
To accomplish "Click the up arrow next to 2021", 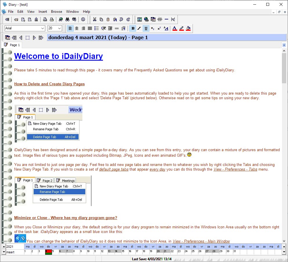I will point(4,247).
